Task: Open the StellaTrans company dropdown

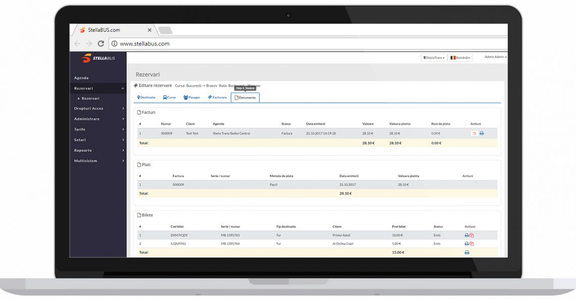Action: tap(434, 57)
